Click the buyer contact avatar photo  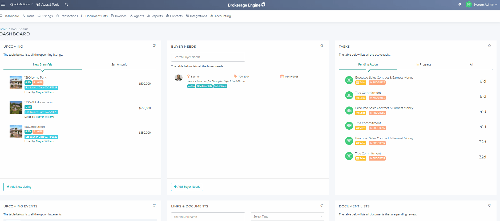click(179, 77)
